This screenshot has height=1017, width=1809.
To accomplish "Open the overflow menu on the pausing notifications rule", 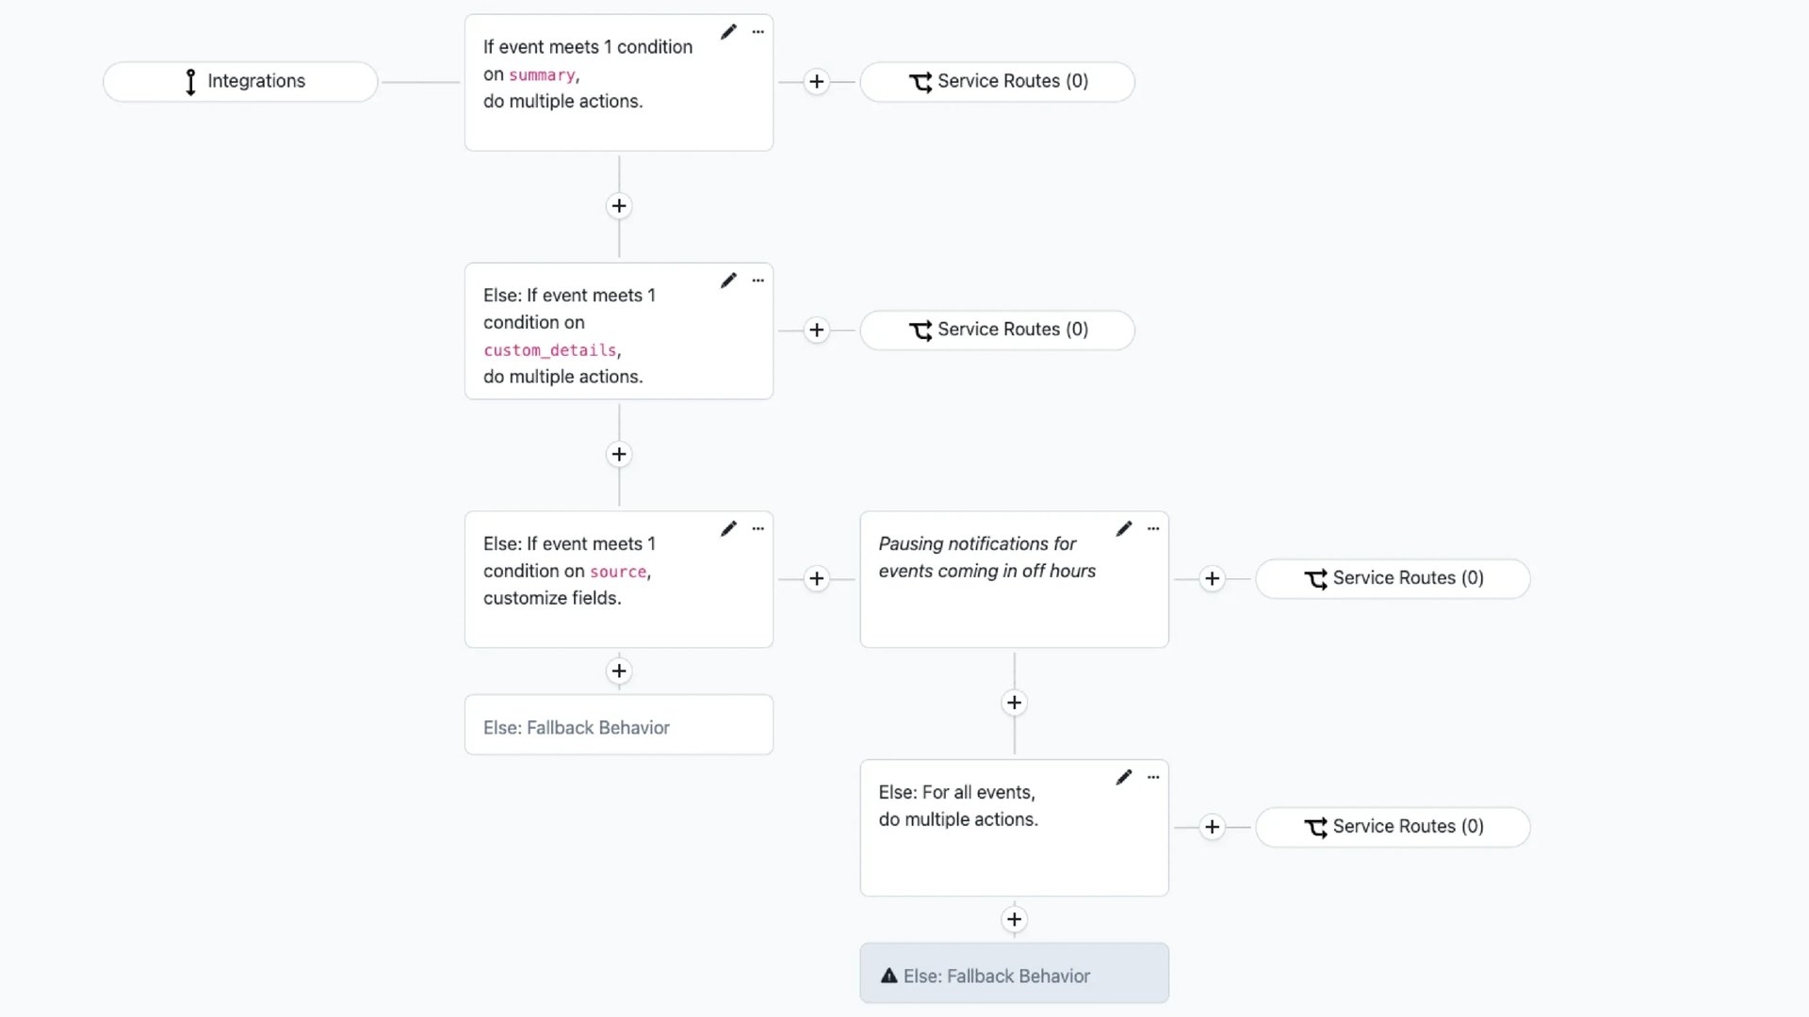I will pos(1153,528).
